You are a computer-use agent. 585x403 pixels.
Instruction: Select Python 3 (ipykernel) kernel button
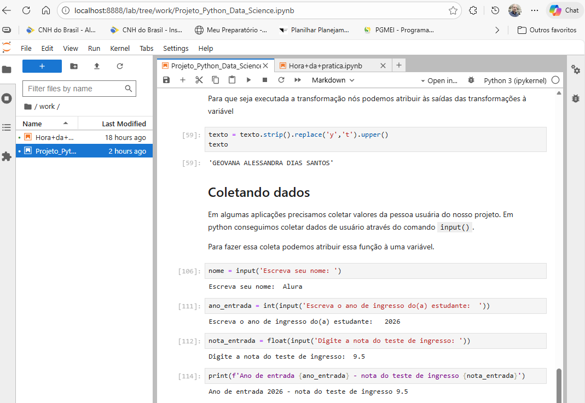(514, 80)
